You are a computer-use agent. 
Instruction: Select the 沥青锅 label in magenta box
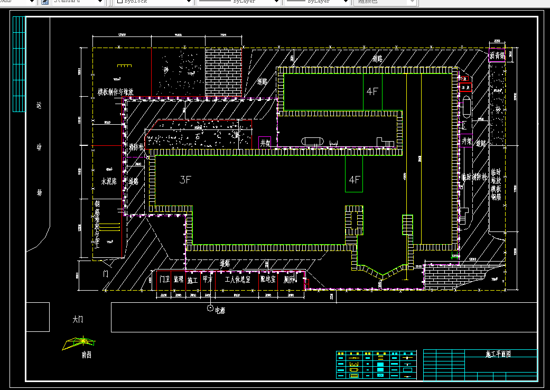[497, 55]
